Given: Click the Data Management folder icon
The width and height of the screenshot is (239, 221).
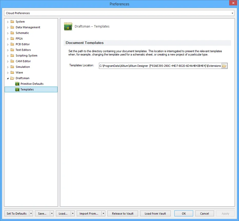Looking at the screenshot, I should [x=12, y=27].
